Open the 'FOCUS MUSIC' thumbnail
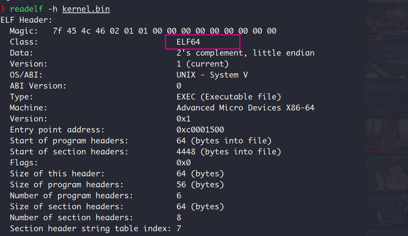 [387, 210]
